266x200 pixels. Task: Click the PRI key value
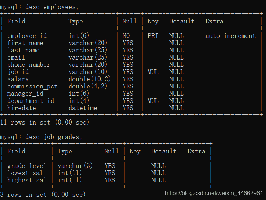pyautogui.click(x=153, y=36)
